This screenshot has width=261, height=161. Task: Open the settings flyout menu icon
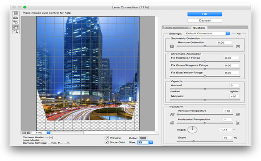239,33
